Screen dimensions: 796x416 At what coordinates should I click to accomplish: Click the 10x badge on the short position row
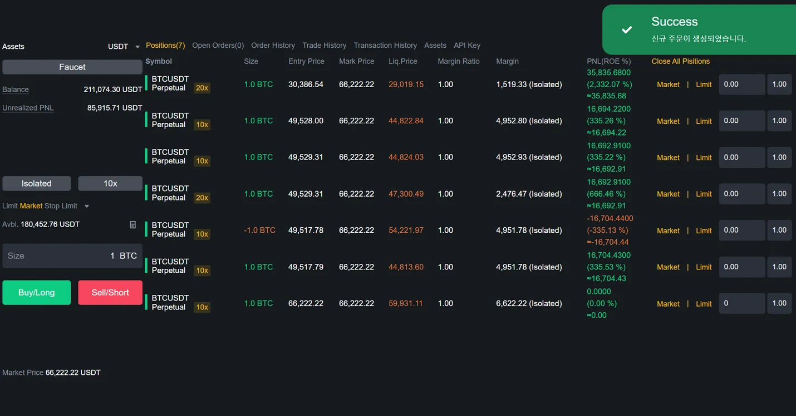(202, 234)
